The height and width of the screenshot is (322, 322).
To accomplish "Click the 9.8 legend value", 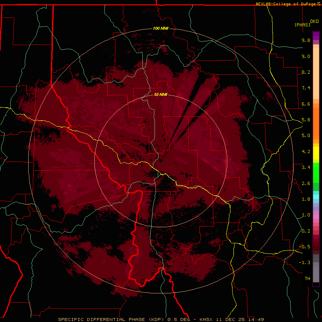I will point(306,40).
